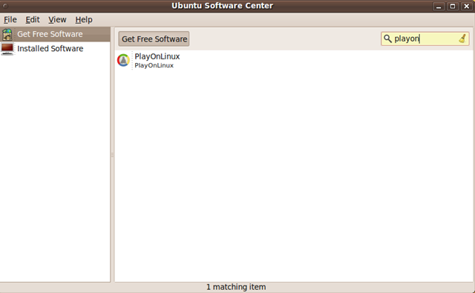
Task: Close the Ubuntu Software Center window
Action: pos(467,6)
